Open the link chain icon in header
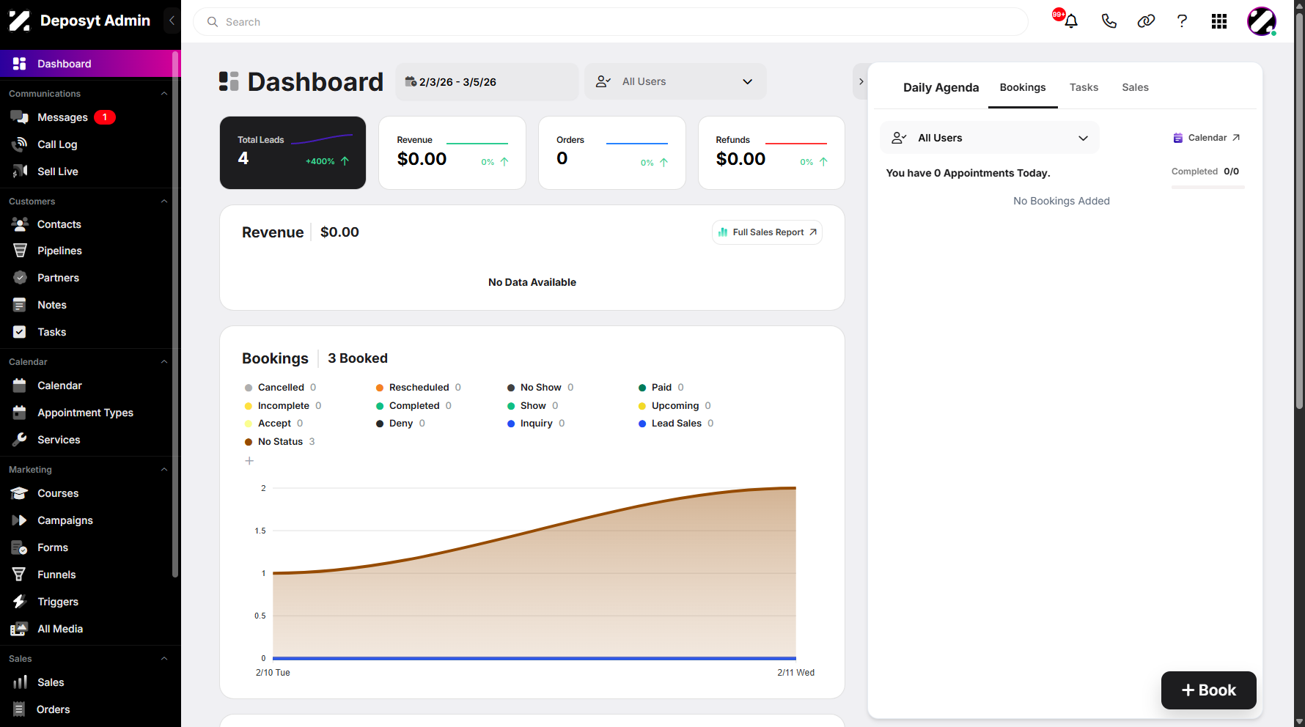1305x727 pixels. [1146, 21]
